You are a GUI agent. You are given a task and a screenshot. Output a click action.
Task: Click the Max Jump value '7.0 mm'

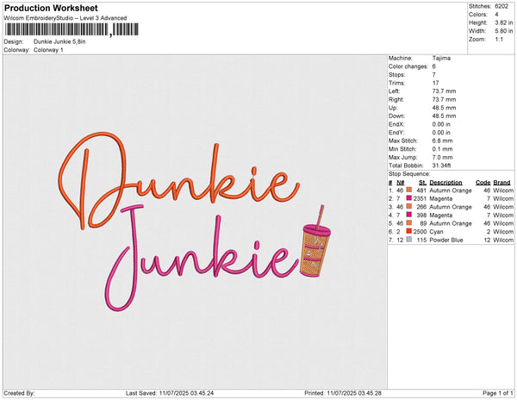443,157
